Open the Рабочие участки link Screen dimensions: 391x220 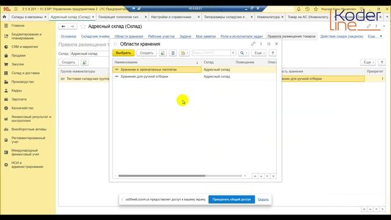[x=161, y=37]
